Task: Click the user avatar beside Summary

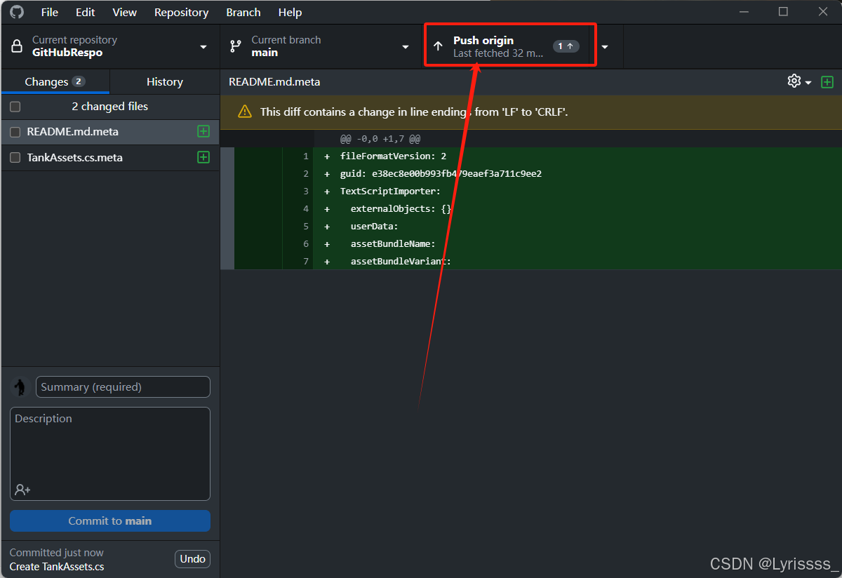Action: click(x=20, y=387)
